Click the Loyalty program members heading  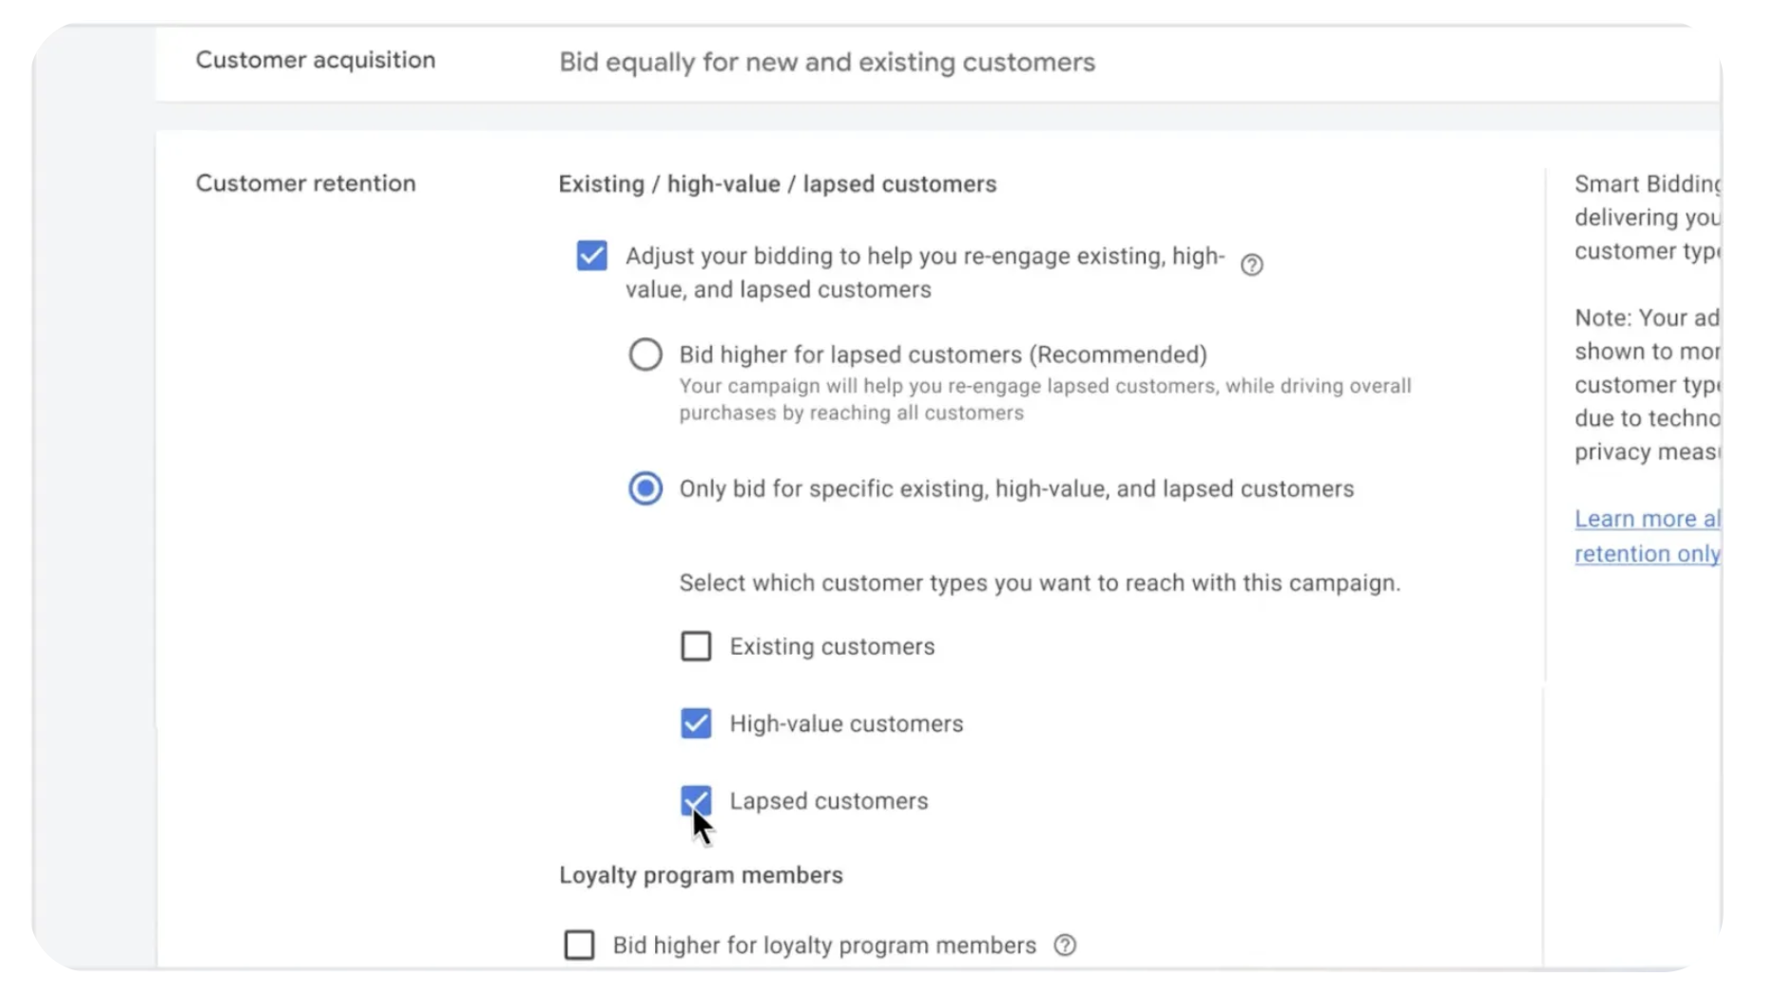pos(701,875)
